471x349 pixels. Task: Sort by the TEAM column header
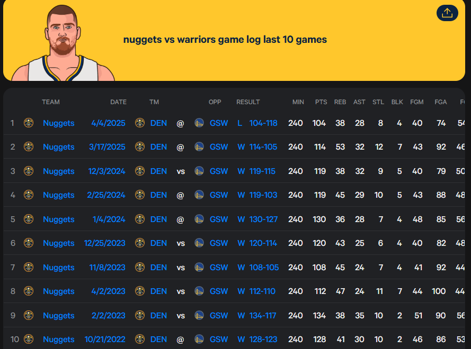click(51, 102)
